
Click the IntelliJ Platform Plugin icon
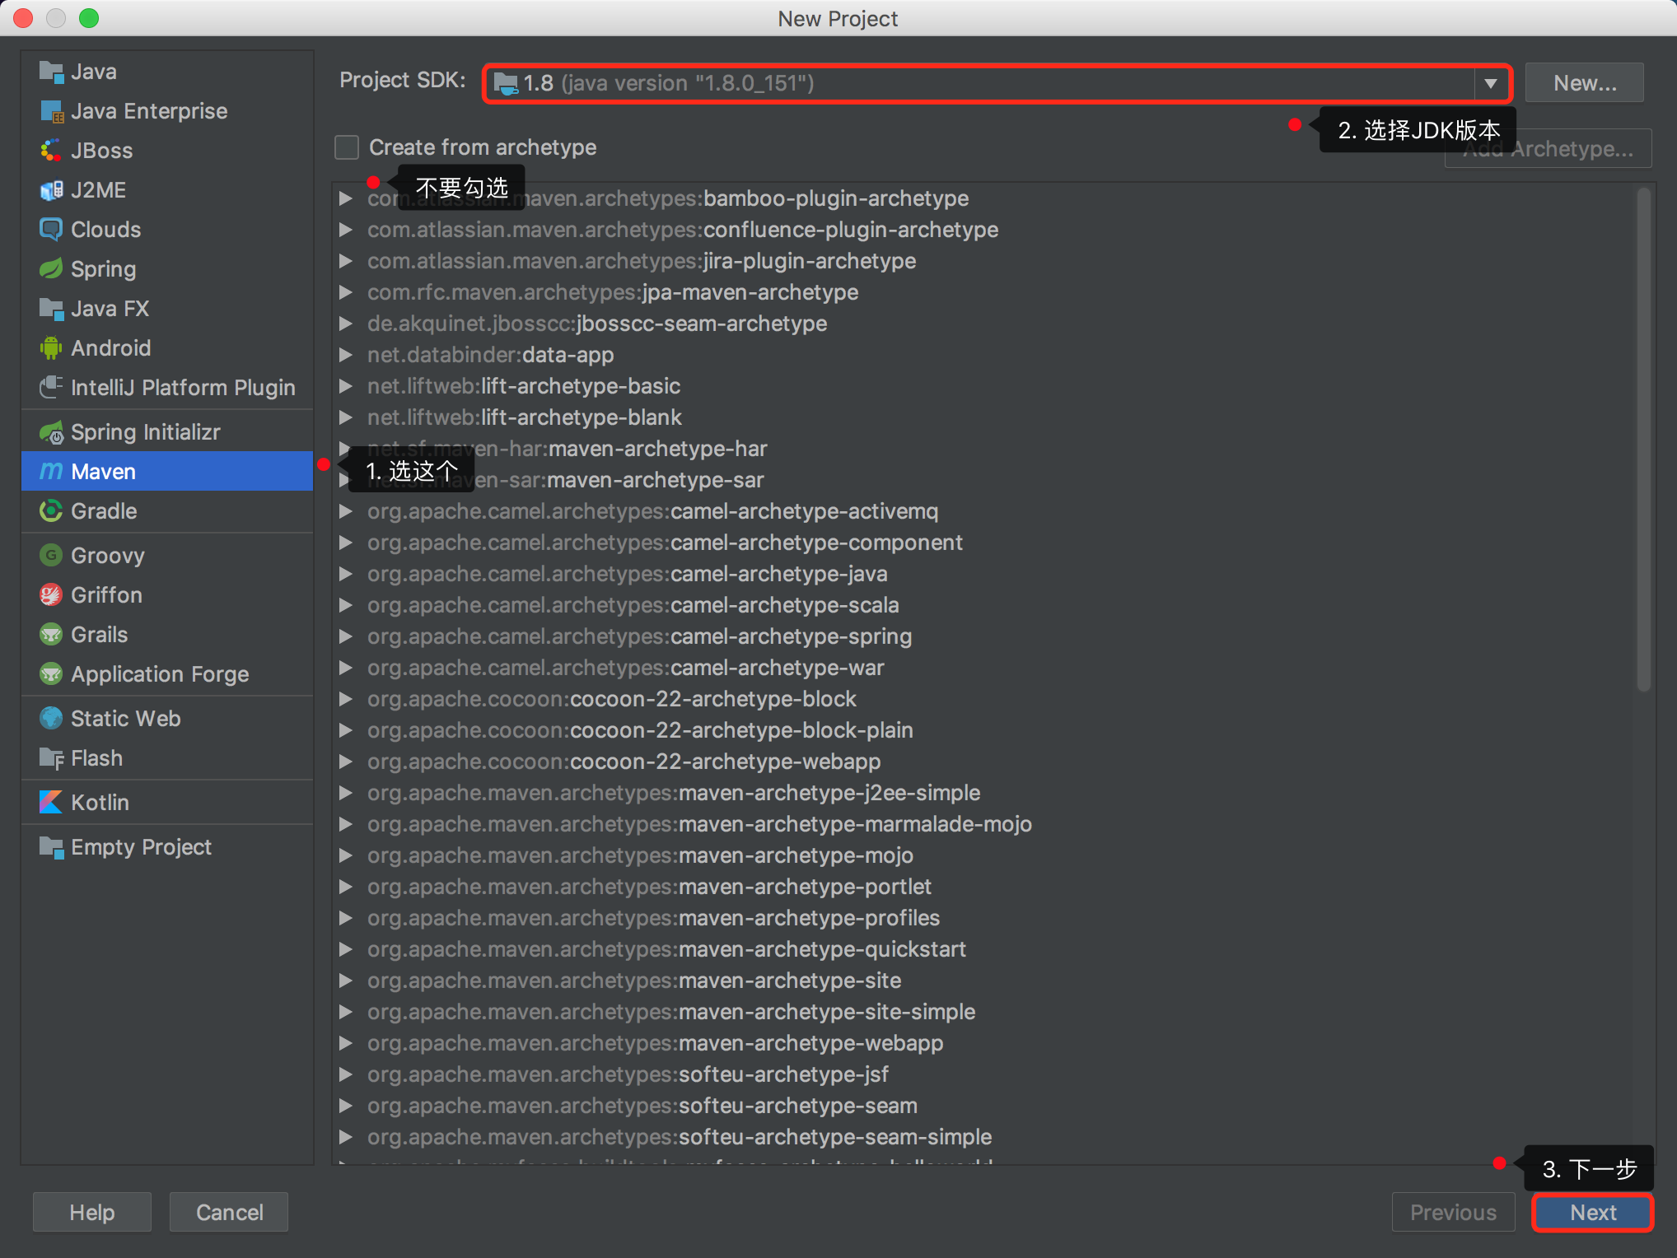[51, 388]
